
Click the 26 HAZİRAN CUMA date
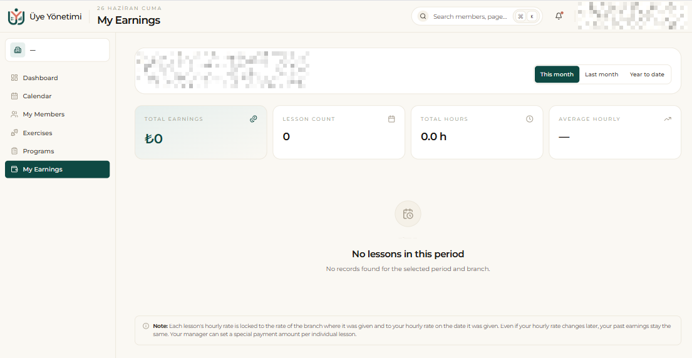(x=129, y=8)
